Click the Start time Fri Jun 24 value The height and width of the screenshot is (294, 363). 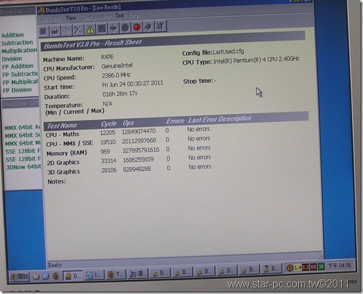coord(132,84)
